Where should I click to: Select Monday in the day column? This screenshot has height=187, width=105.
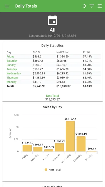[x=12, y=82]
